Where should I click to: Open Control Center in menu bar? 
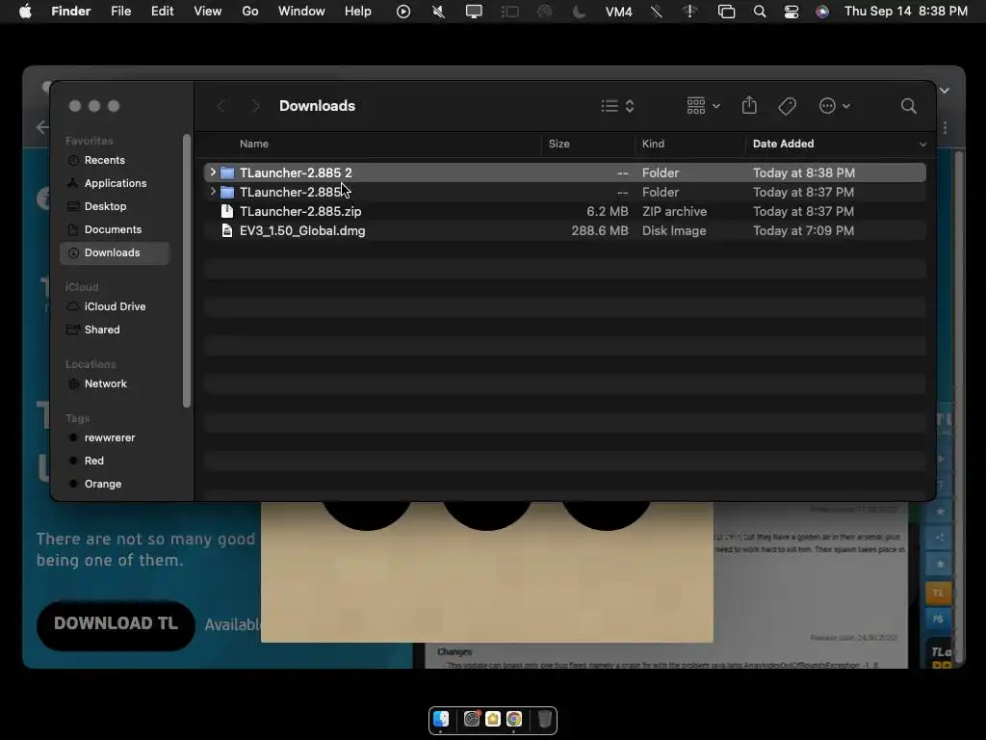[x=791, y=12]
